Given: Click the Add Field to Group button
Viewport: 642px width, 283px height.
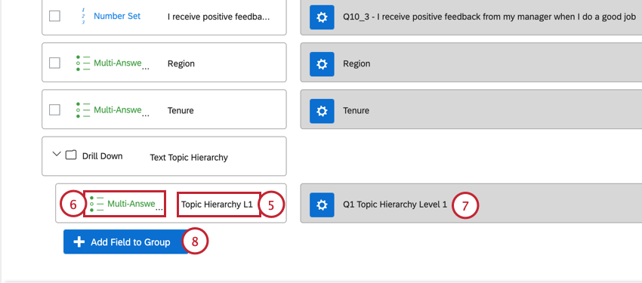Looking at the screenshot, I should pyautogui.click(x=125, y=242).
